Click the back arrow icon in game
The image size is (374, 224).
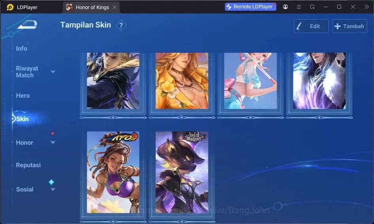click(x=27, y=25)
